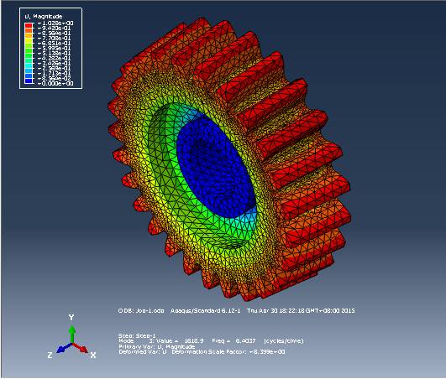Image resolution: width=446 pixels, height=379 pixels.
Task: Click the Primary Var: U, Magnitude line
Action: [157, 346]
